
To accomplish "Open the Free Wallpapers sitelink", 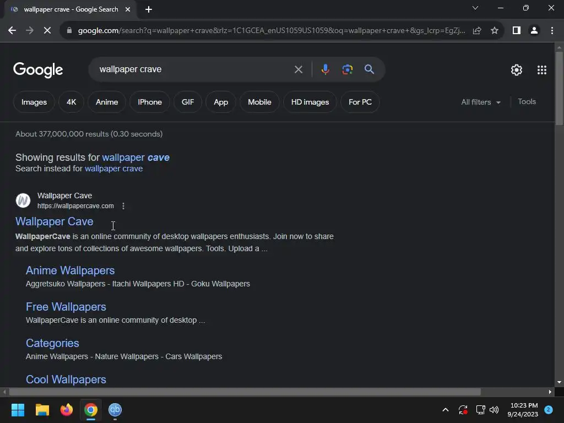I will click(x=66, y=307).
